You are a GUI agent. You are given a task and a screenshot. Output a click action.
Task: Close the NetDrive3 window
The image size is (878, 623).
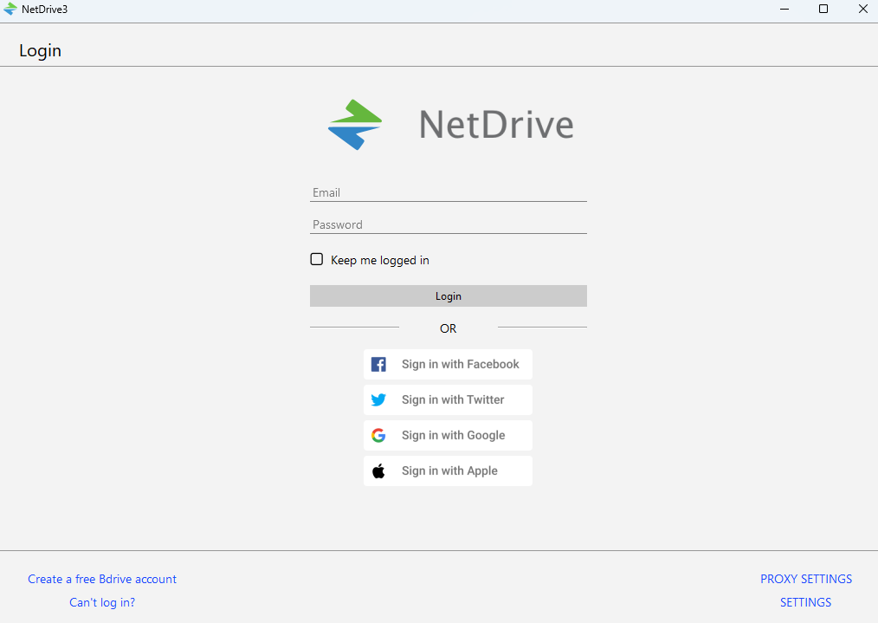click(x=862, y=10)
